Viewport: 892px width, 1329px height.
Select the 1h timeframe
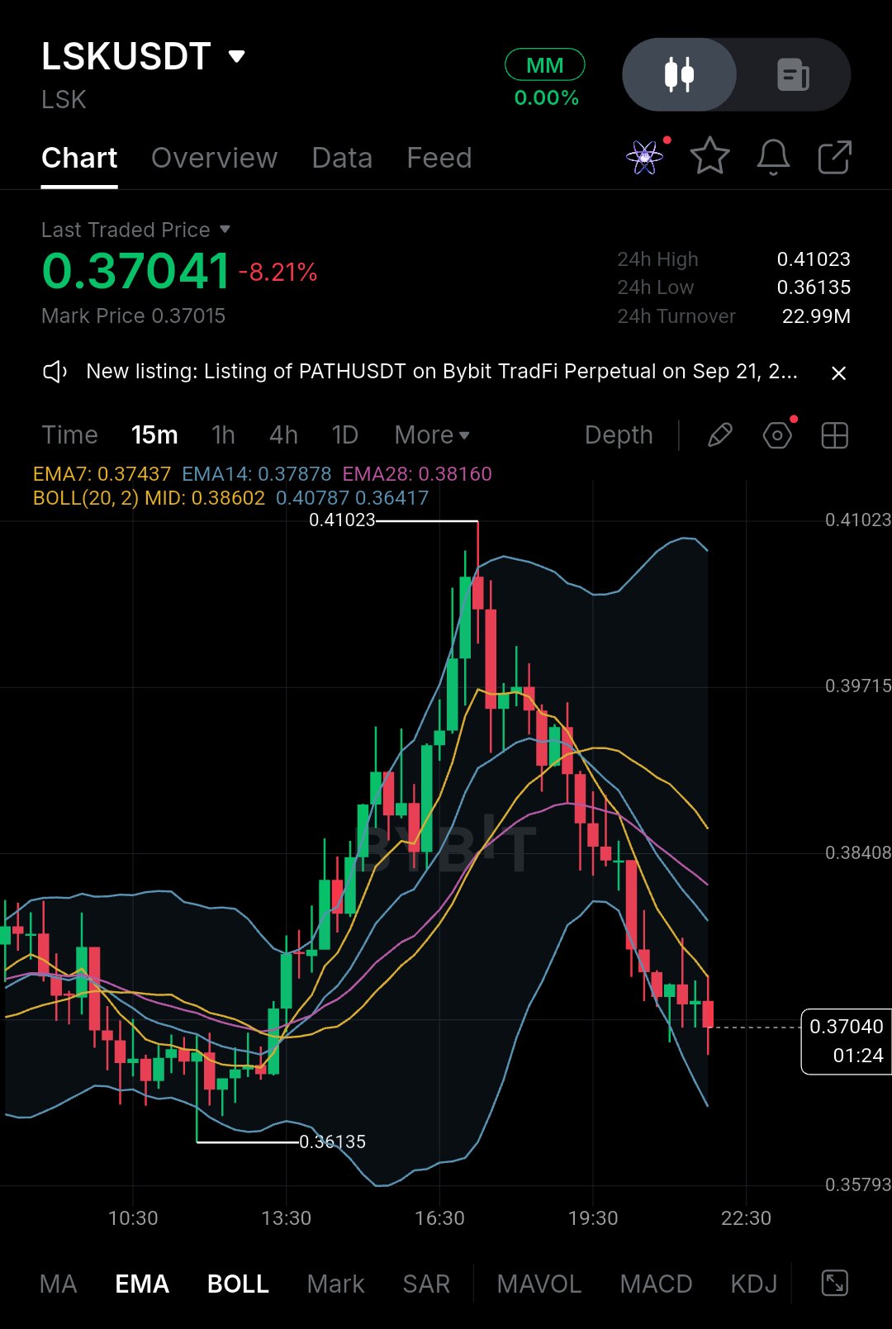[223, 435]
